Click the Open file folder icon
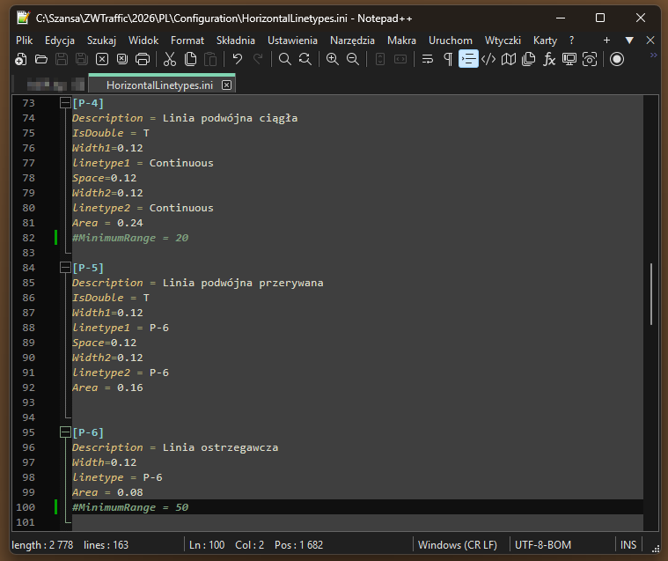The height and width of the screenshot is (561, 668). click(40, 59)
